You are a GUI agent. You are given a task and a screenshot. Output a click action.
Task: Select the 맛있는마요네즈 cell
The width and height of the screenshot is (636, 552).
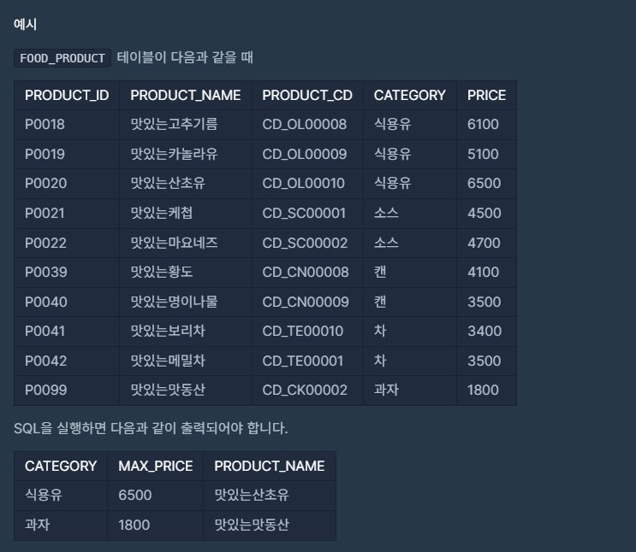coord(186,243)
